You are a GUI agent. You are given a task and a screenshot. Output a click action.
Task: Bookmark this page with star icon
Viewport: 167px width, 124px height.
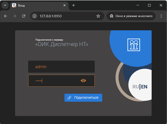[x=98, y=16]
